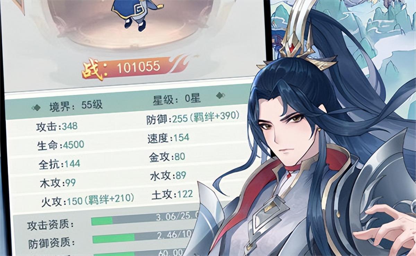Click the diamond ornament after 0星
416x256 pixels.
coord(219,95)
